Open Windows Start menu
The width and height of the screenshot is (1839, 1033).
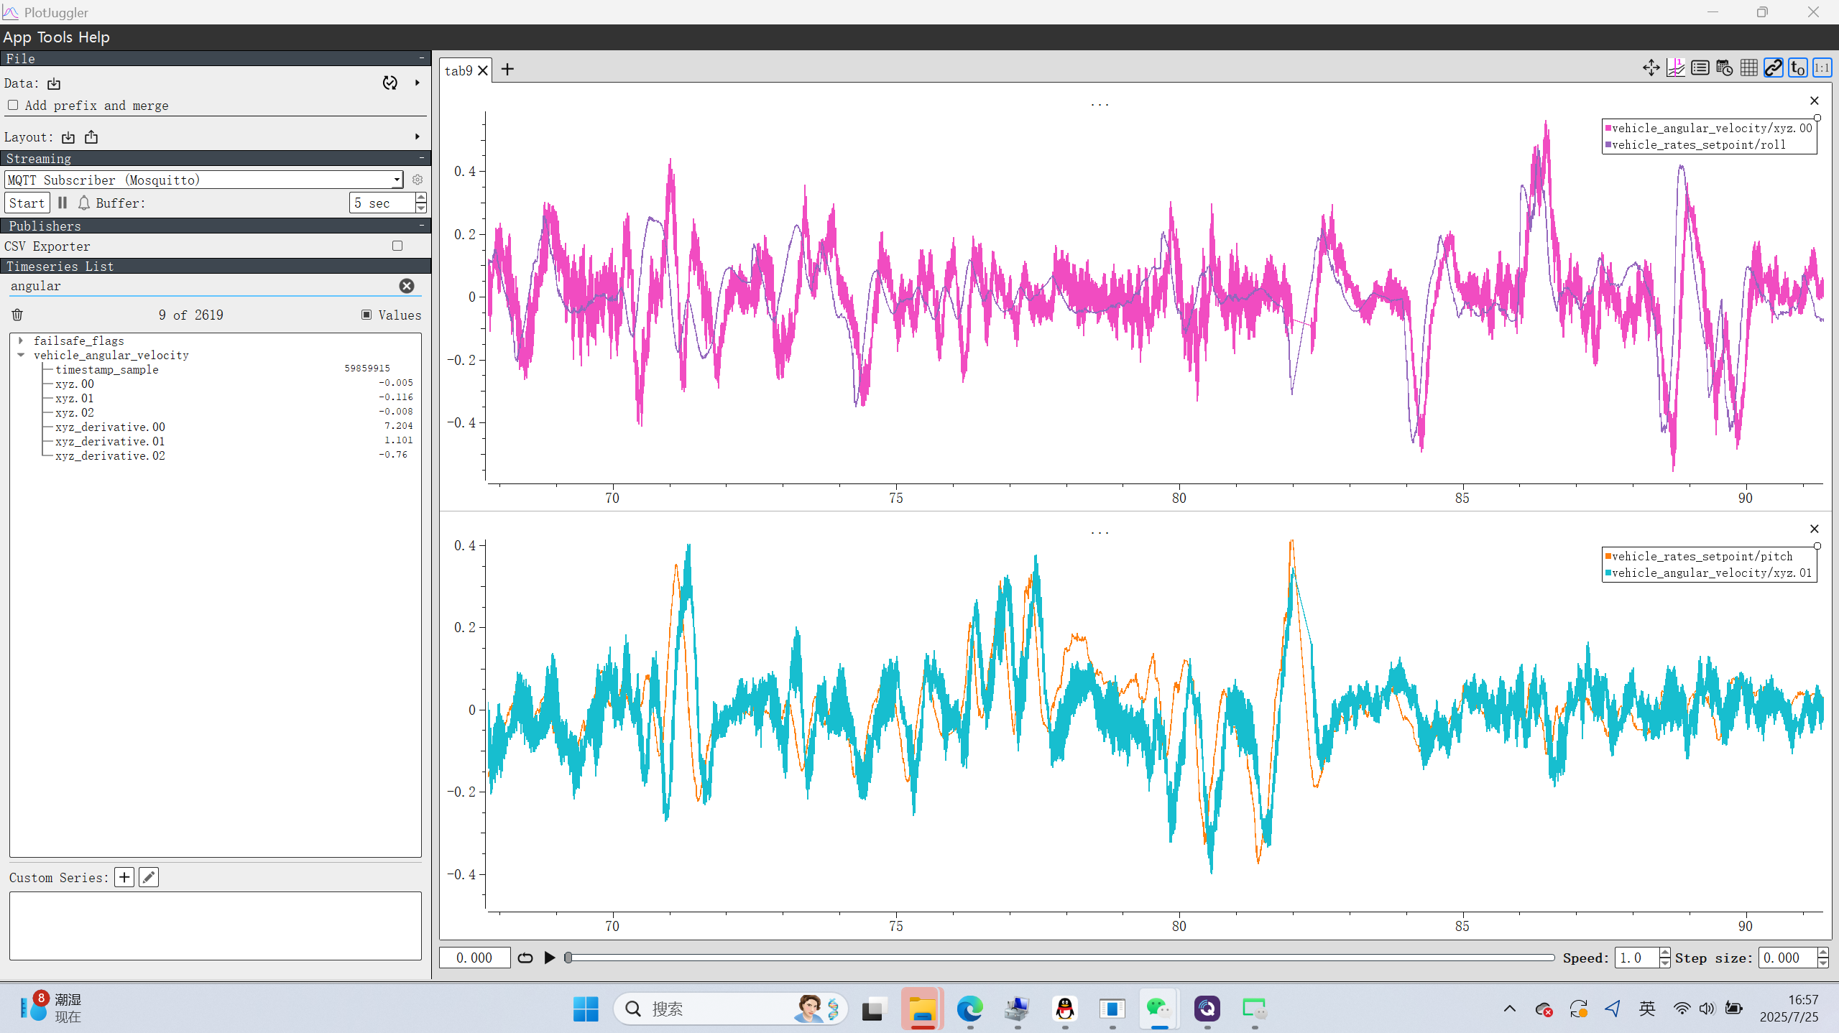[x=586, y=1009]
